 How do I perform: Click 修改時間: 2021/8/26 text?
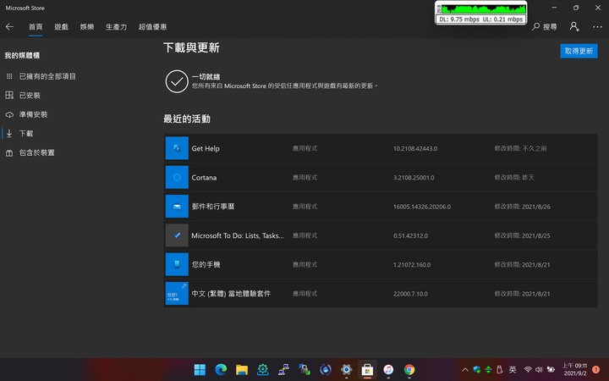click(x=522, y=207)
